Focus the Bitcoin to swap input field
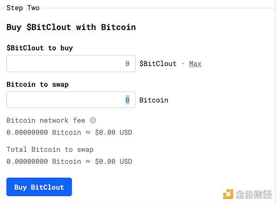 coord(71,100)
